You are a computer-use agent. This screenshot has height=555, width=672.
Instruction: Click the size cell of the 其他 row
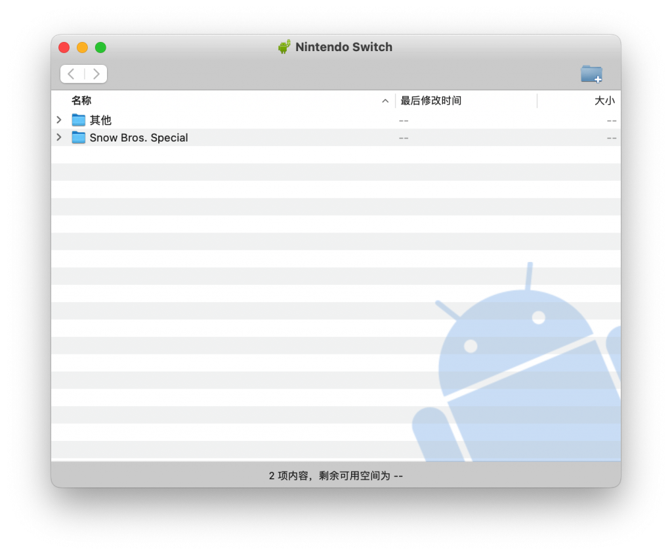coord(611,121)
